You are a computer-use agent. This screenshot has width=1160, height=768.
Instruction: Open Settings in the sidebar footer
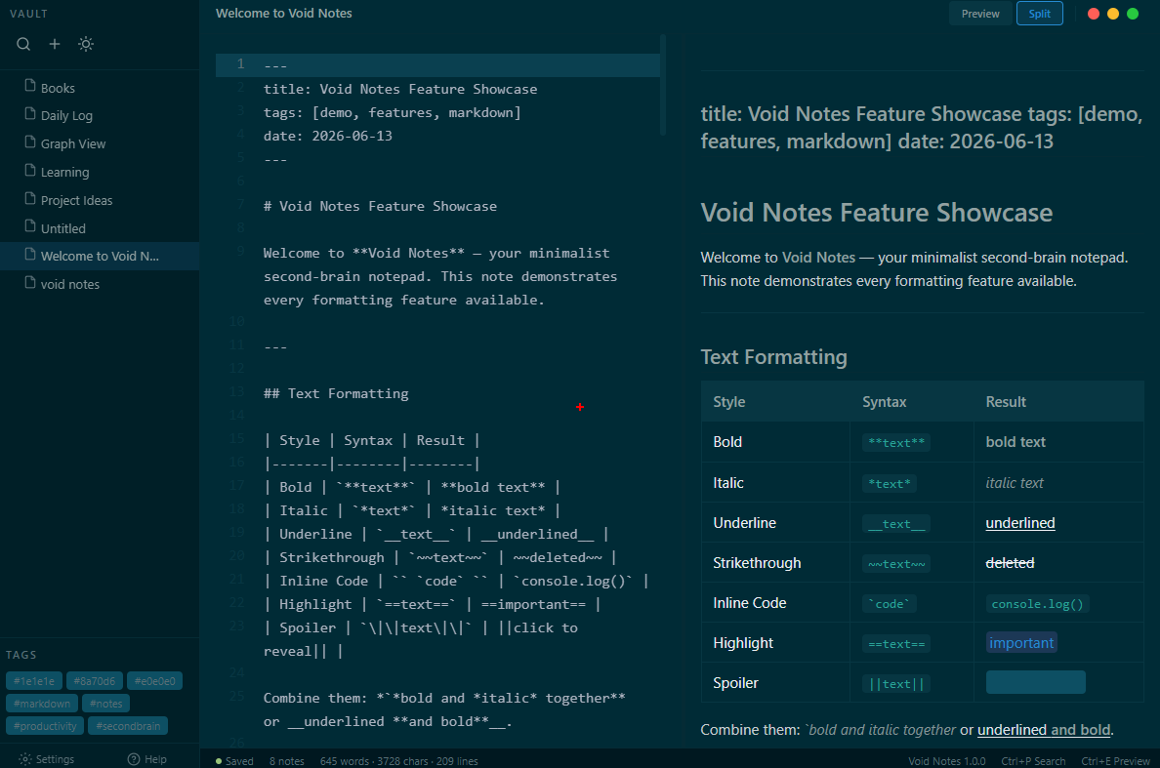(47, 759)
